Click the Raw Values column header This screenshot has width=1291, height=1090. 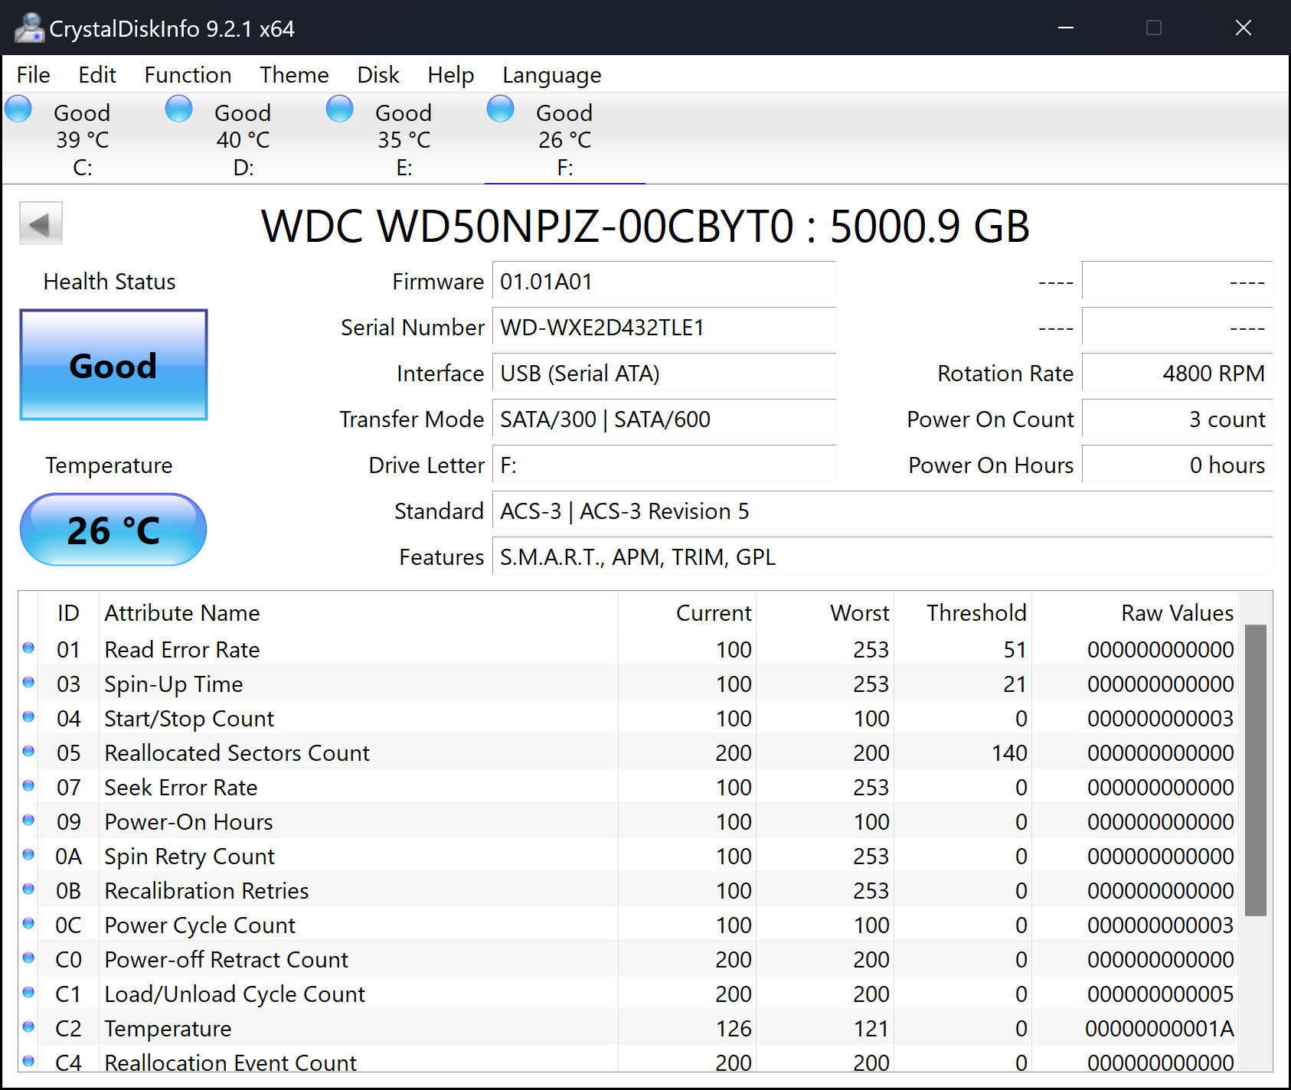pyautogui.click(x=1177, y=613)
